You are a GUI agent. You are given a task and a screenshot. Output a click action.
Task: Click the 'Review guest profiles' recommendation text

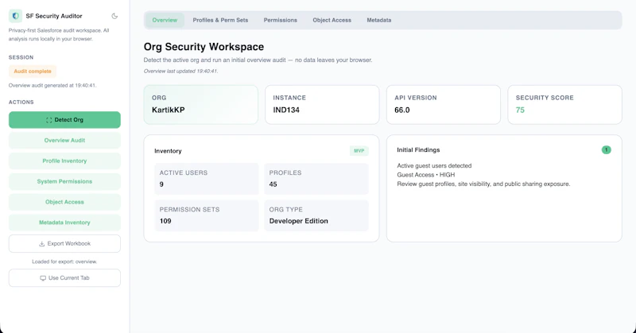pyautogui.click(x=483, y=184)
